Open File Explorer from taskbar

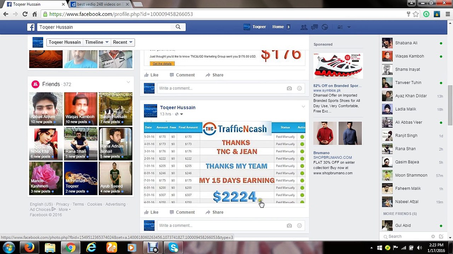point(50,248)
